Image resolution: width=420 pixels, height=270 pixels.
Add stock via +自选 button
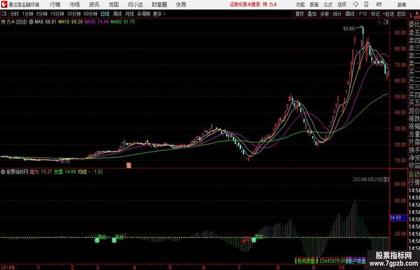pos(388,14)
